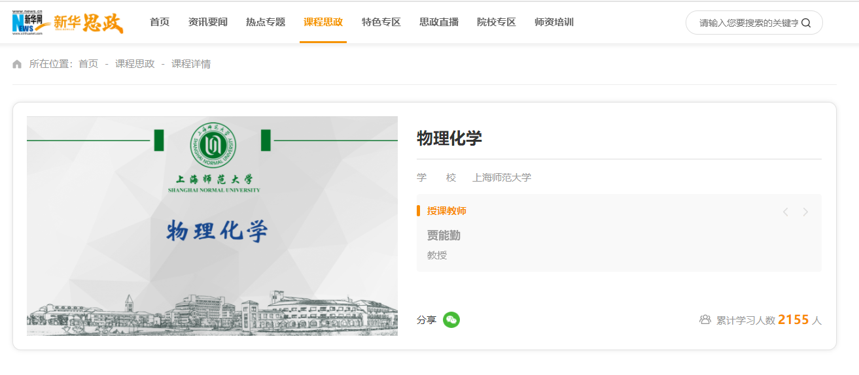Screen dimensions: 859x375
Task: Click 课程详情 in breadcrumb
Action: pyautogui.click(x=191, y=64)
